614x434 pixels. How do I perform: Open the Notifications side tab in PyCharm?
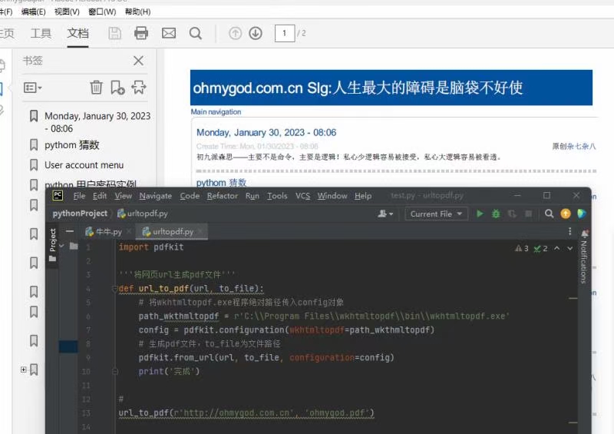click(x=584, y=257)
